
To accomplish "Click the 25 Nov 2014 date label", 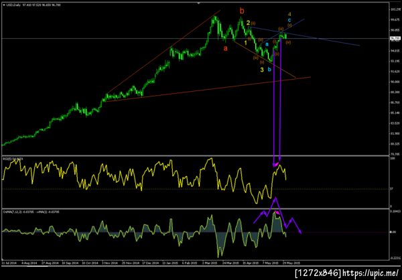I will pyautogui.click(x=131, y=263).
